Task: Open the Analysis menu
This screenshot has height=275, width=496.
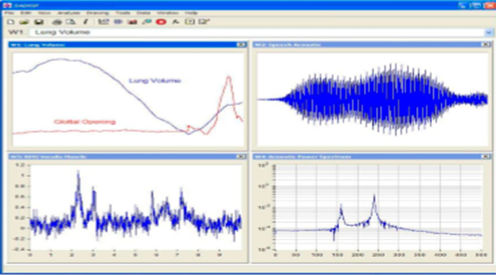Action: [x=68, y=13]
